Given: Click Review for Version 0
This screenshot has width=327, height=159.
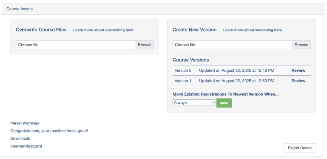Looking at the screenshot, I should click(298, 70).
